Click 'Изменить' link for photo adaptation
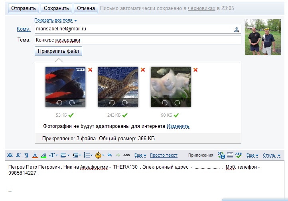Screen dimensions: 288x201 point(178,126)
